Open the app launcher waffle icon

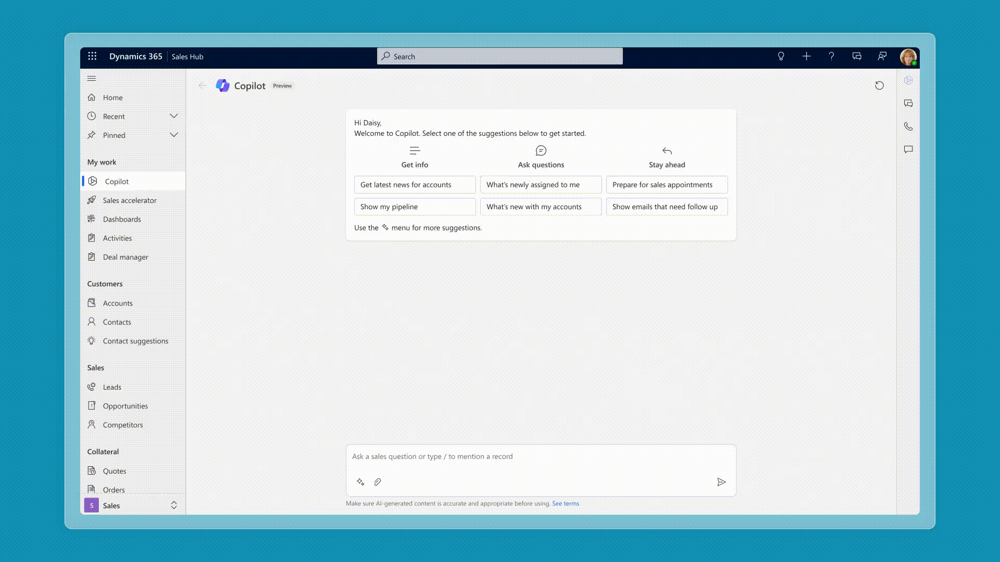point(92,56)
